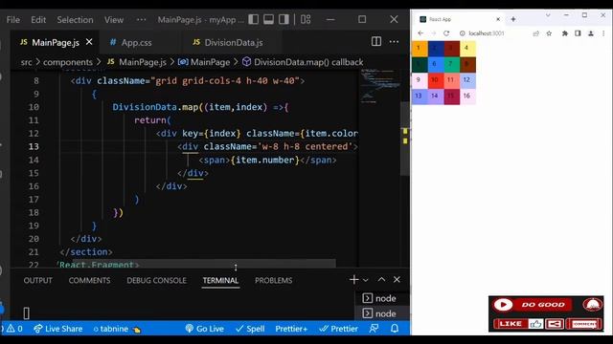Toggle the bottom panel layout icon
The height and width of the screenshot is (344, 613).
[x=268, y=19]
